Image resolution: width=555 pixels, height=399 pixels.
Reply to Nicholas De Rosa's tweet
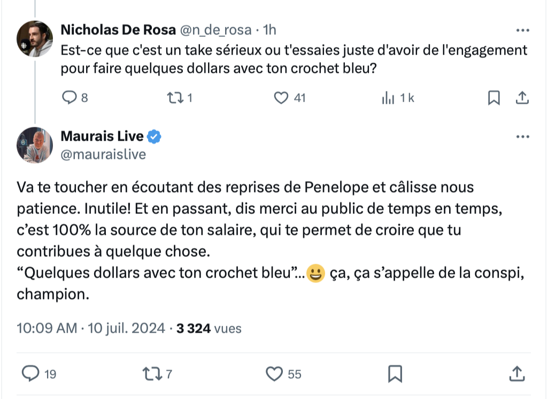point(71,98)
